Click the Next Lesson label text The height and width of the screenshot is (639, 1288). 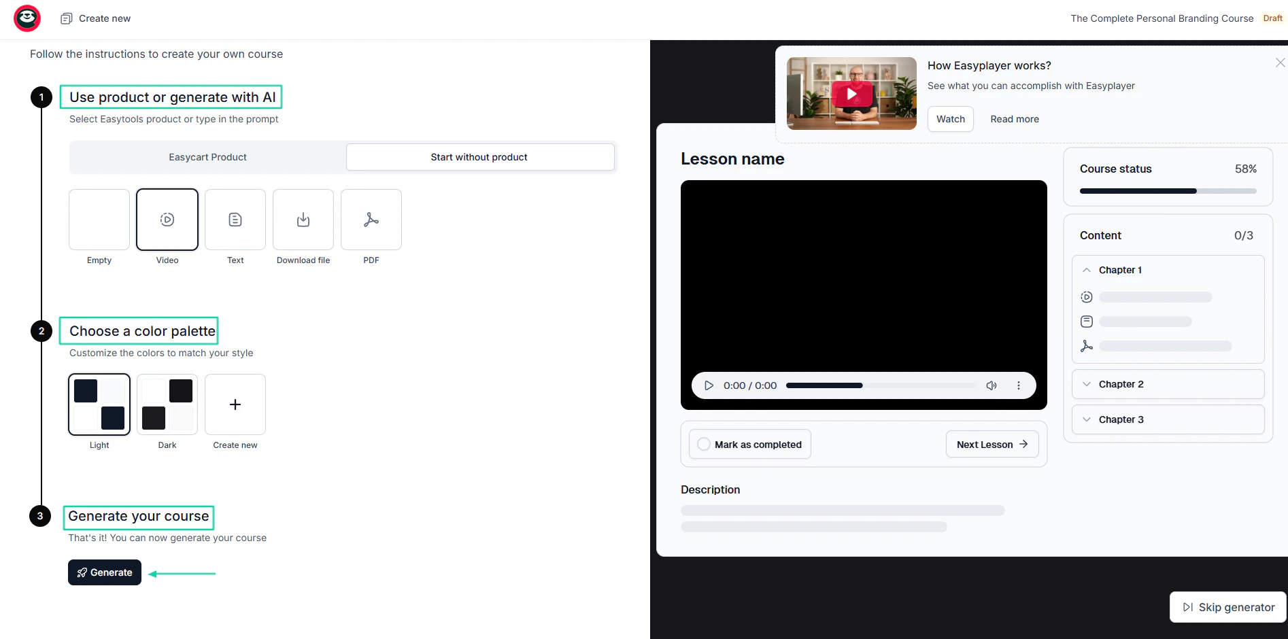coord(985,445)
